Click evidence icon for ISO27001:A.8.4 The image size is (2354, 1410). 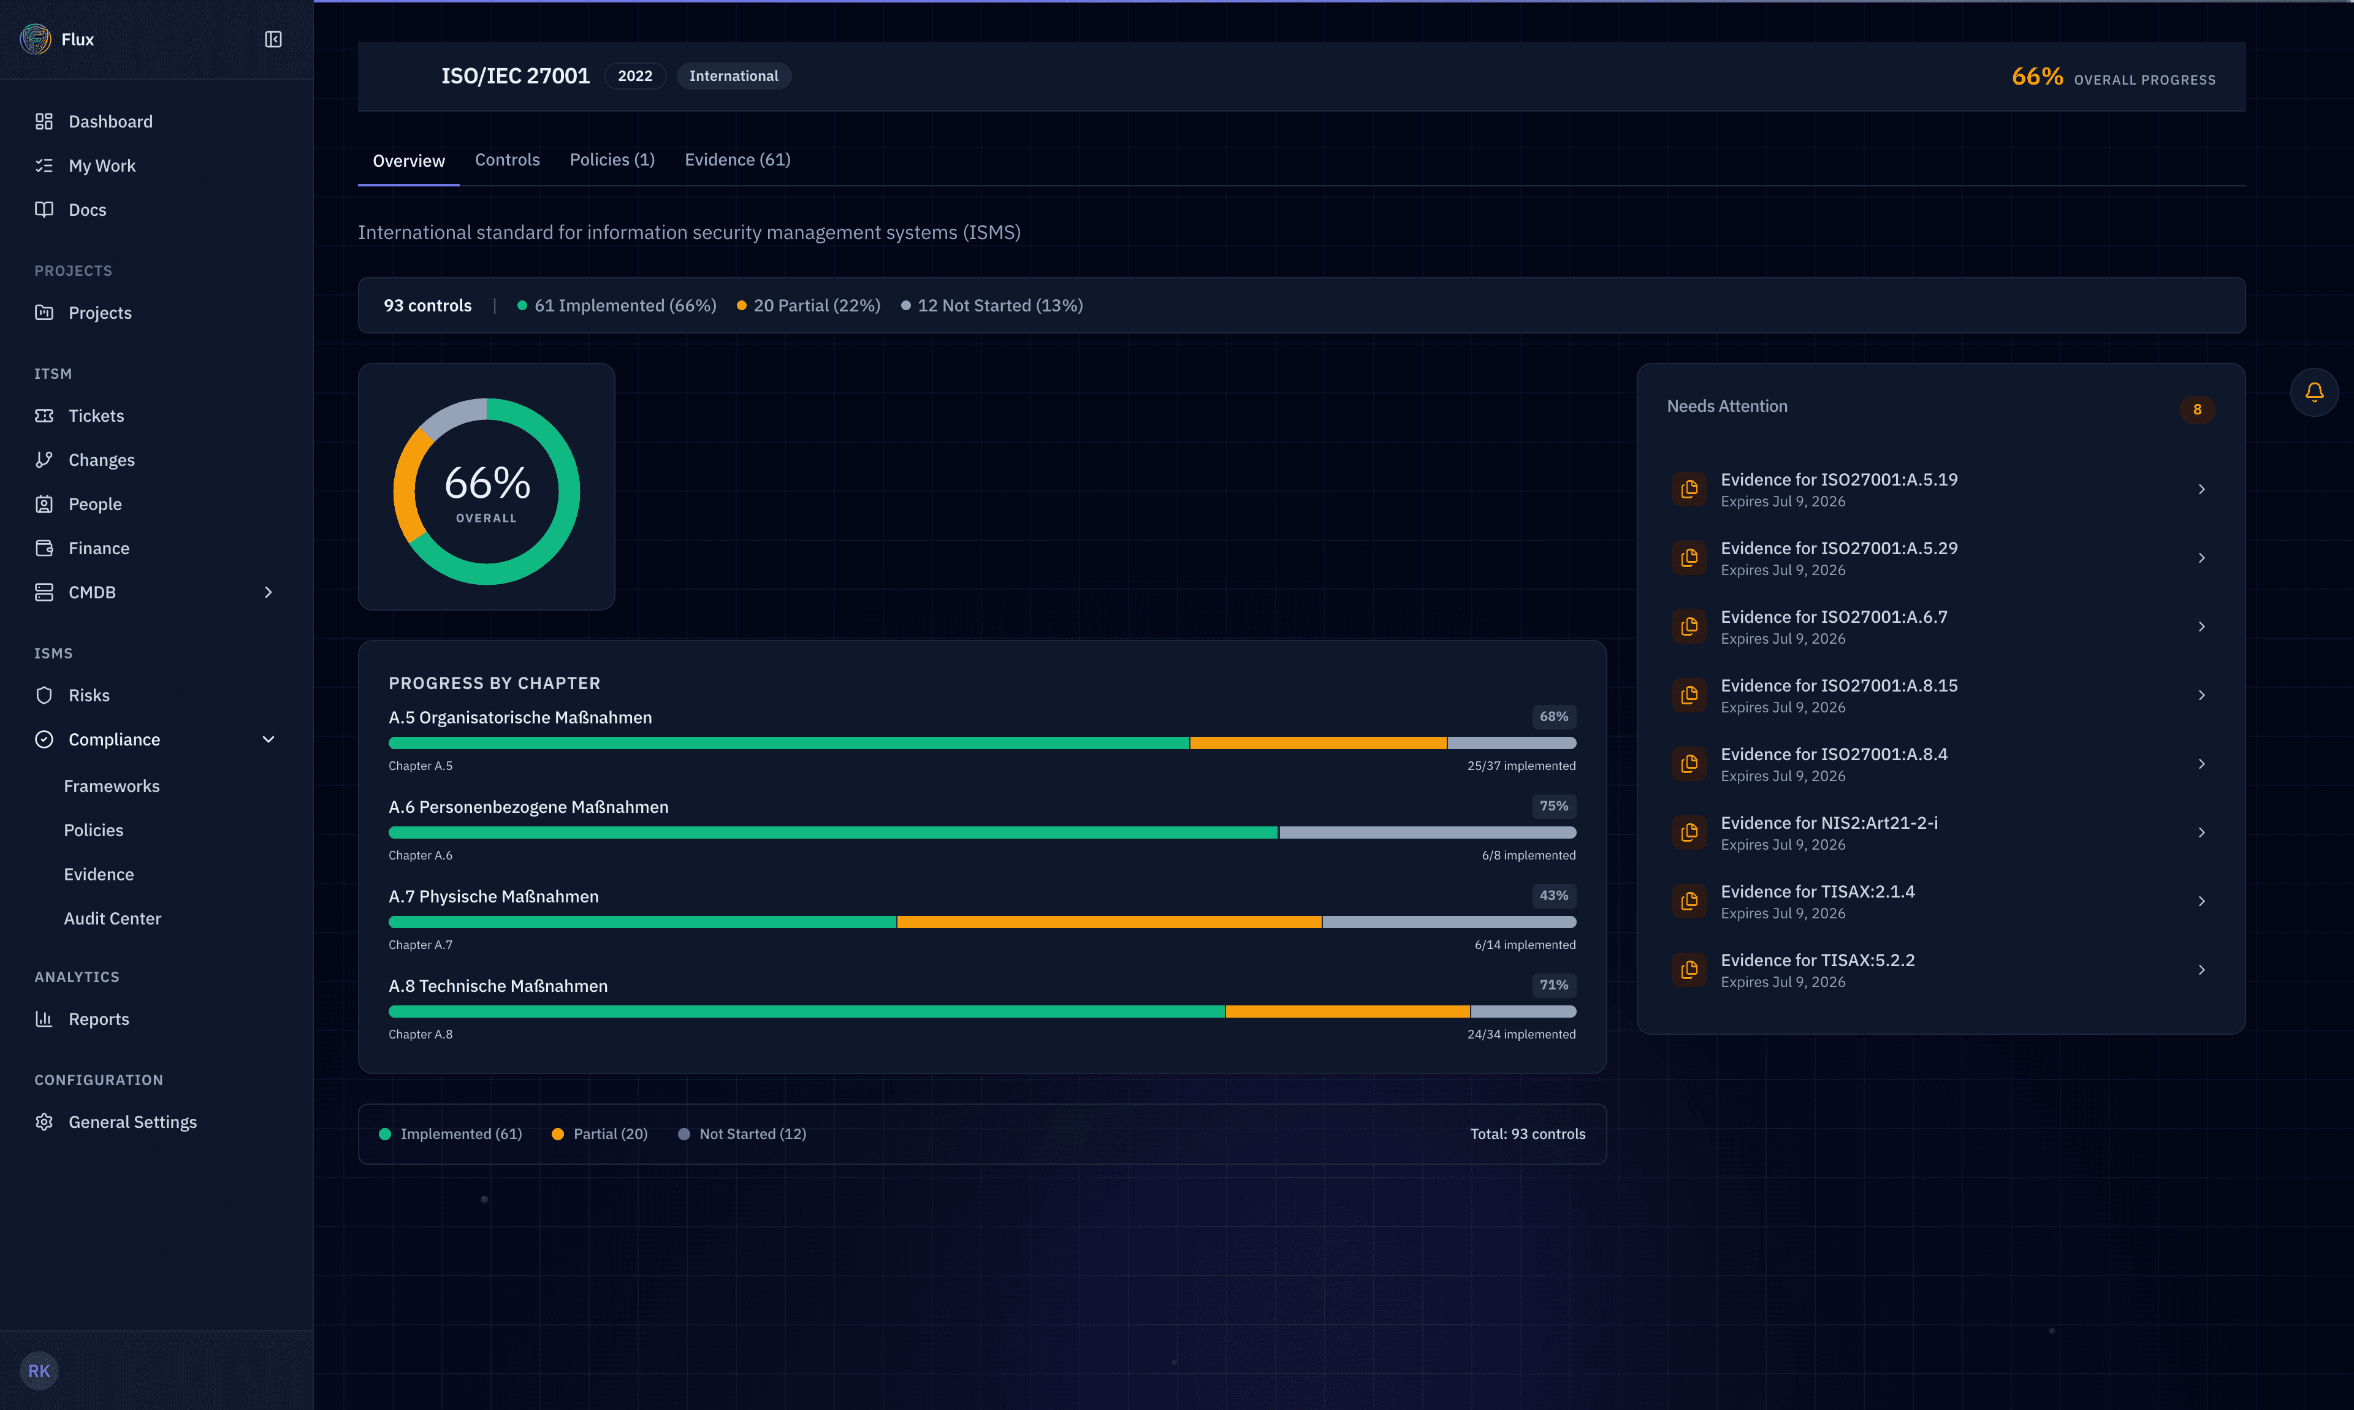pos(1689,764)
